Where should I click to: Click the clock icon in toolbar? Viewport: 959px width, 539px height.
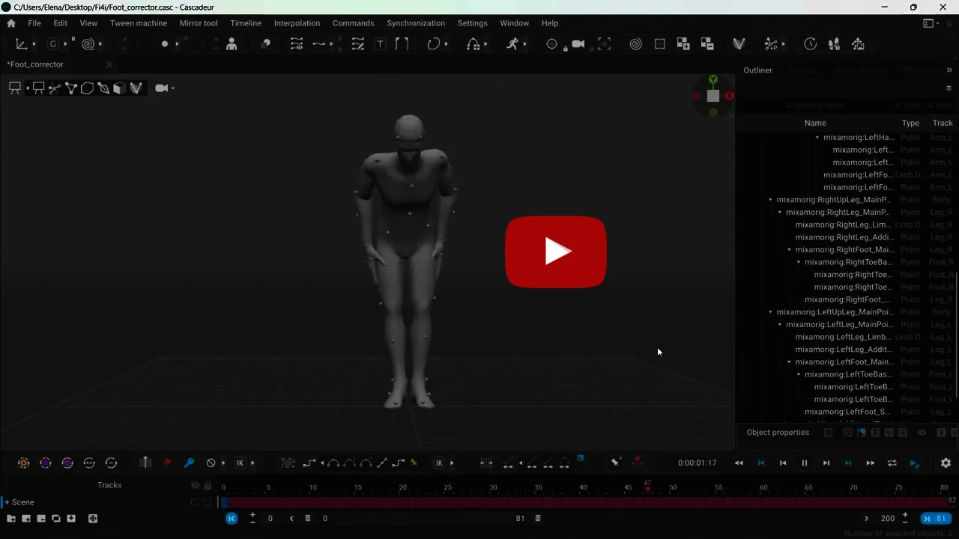(x=810, y=44)
